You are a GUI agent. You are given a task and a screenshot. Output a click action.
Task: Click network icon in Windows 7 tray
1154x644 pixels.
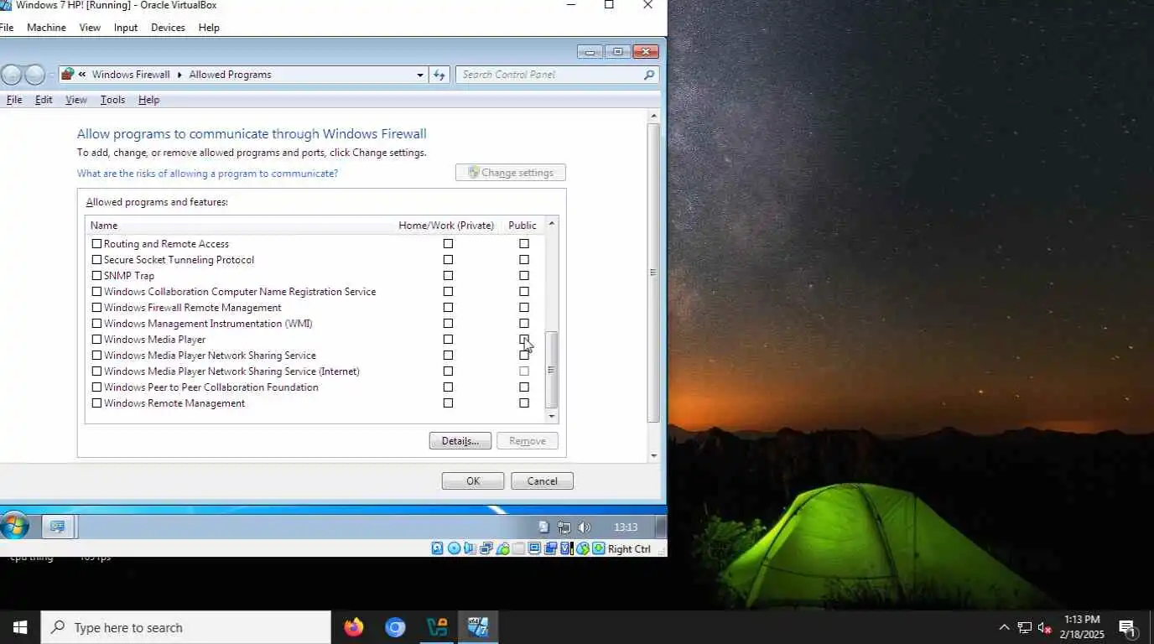[x=564, y=527]
